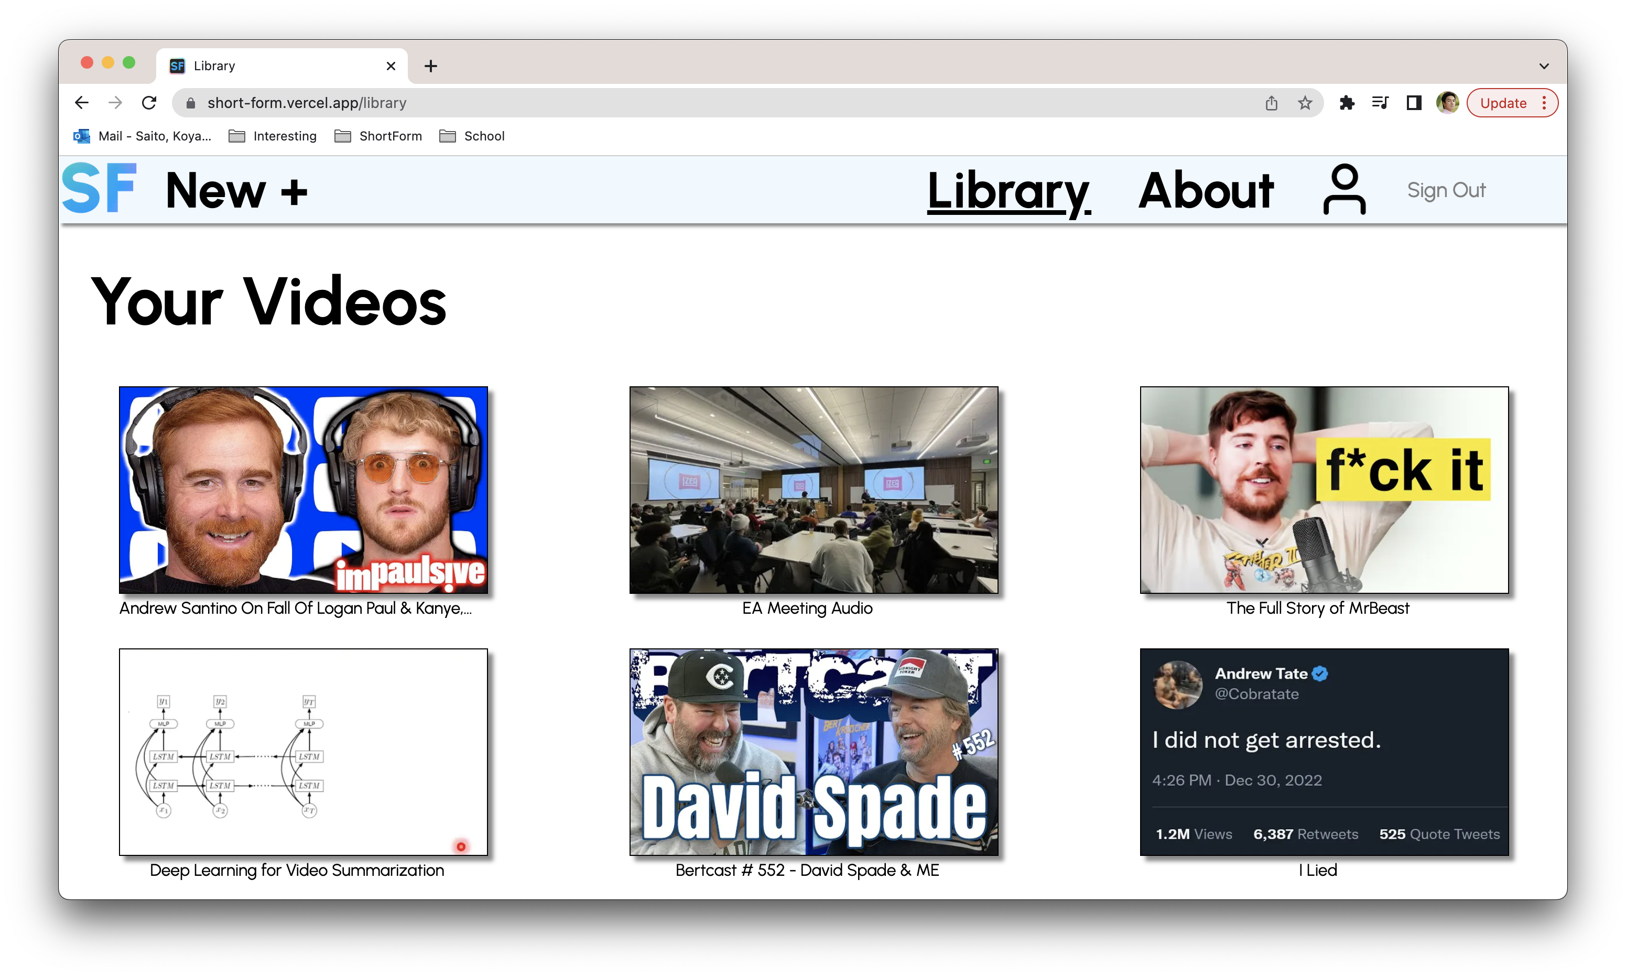The height and width of the screenshot is (977, 1626).
Task: Click the New + button
Action: pyautogui.click(x=236, y=190)
